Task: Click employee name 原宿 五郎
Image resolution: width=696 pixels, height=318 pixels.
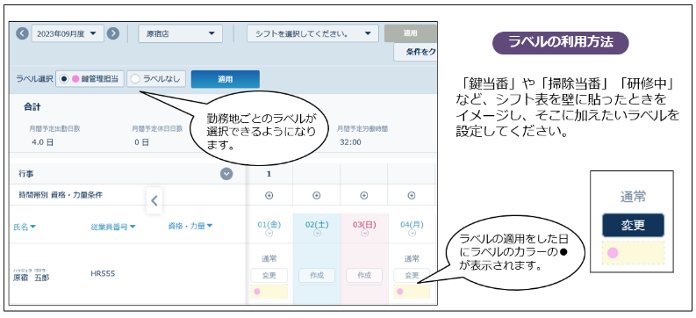Action: click(x=31, y=278)
